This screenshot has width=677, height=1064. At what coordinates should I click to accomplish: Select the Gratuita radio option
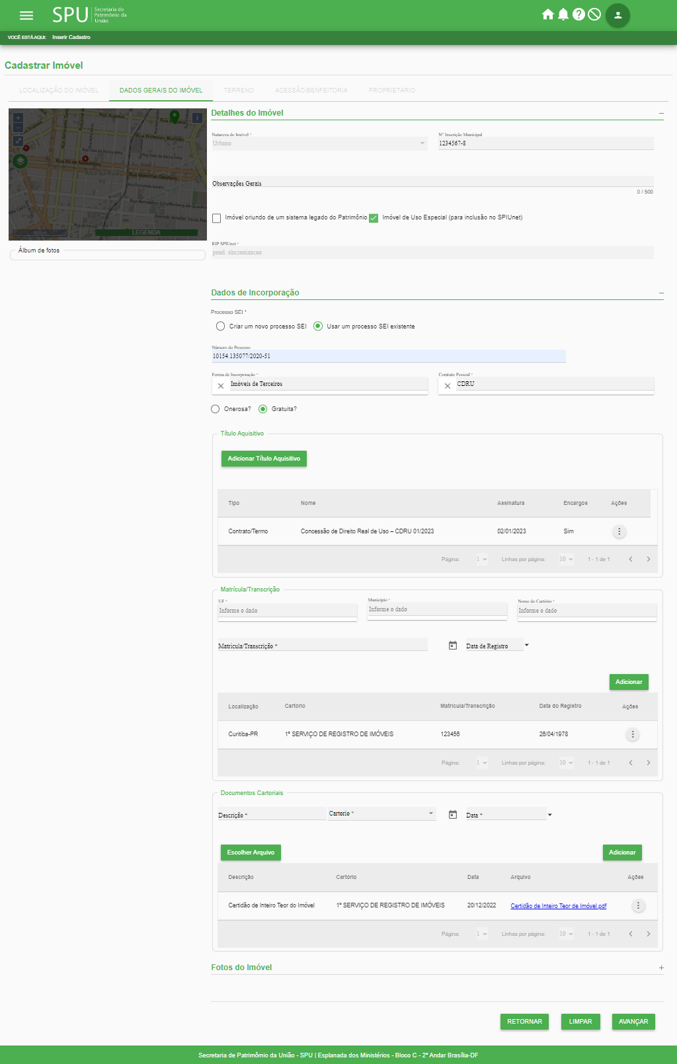262,409
